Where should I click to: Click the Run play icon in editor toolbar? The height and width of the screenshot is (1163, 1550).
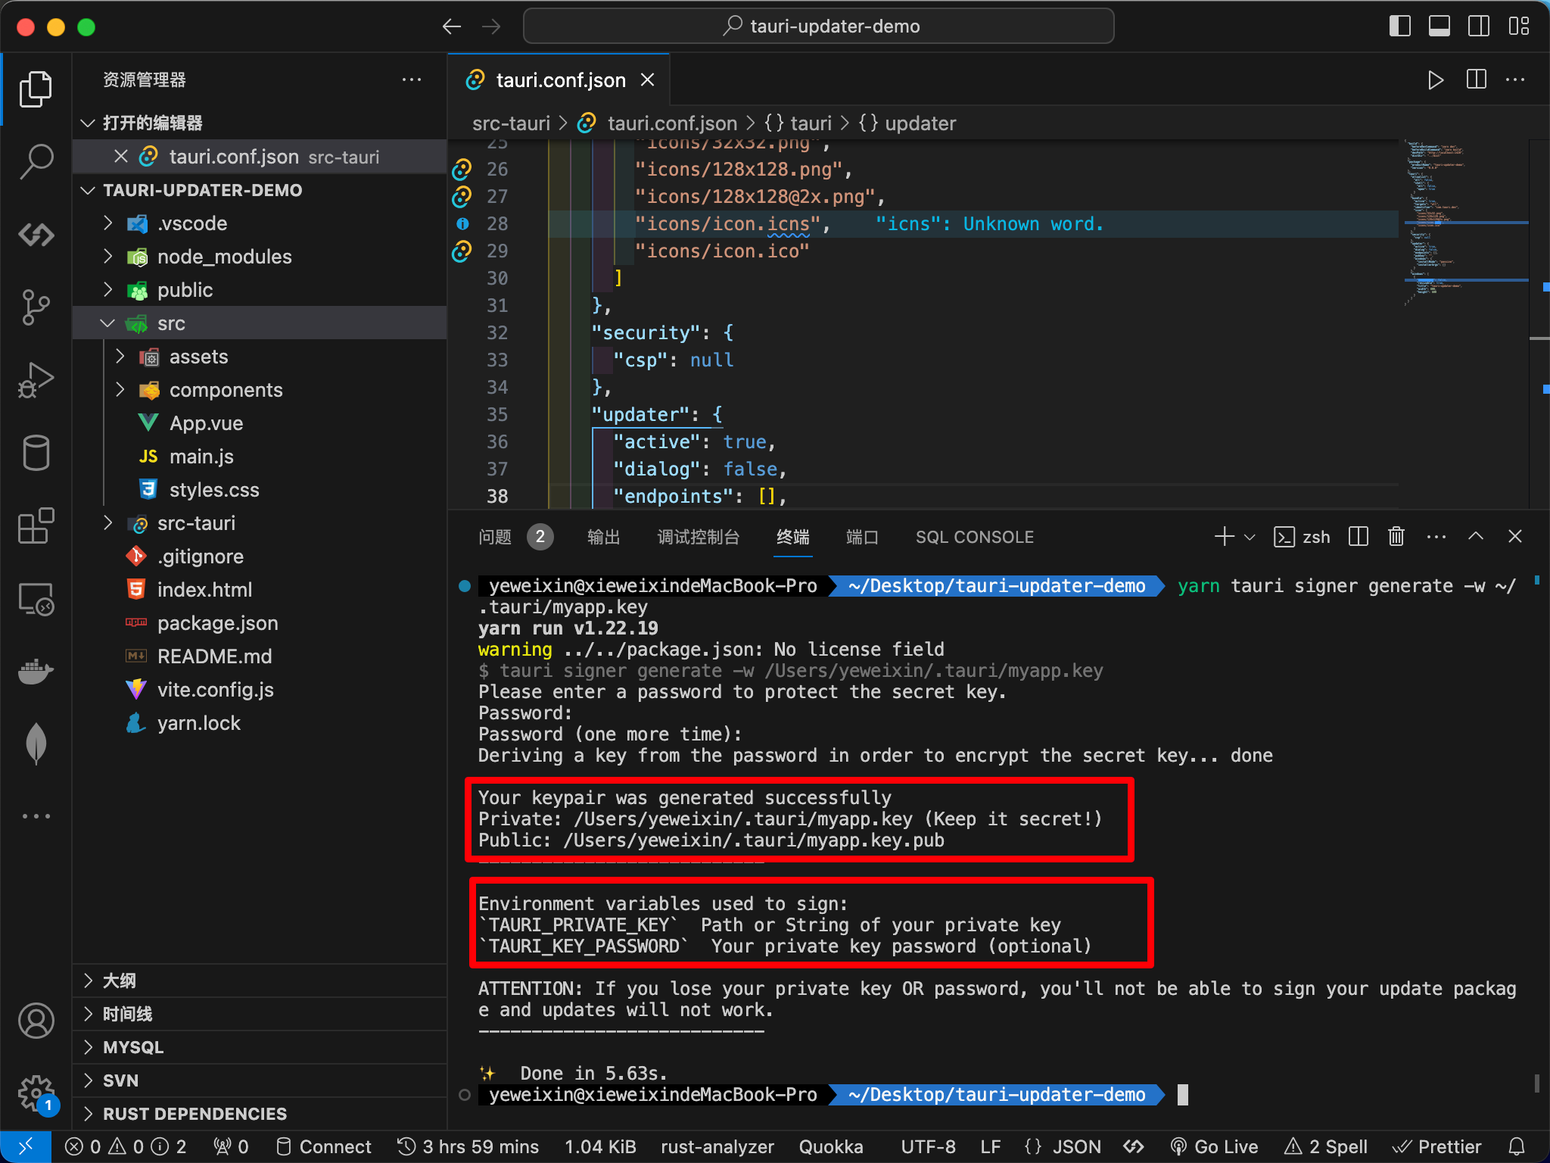pos(1435,80)
